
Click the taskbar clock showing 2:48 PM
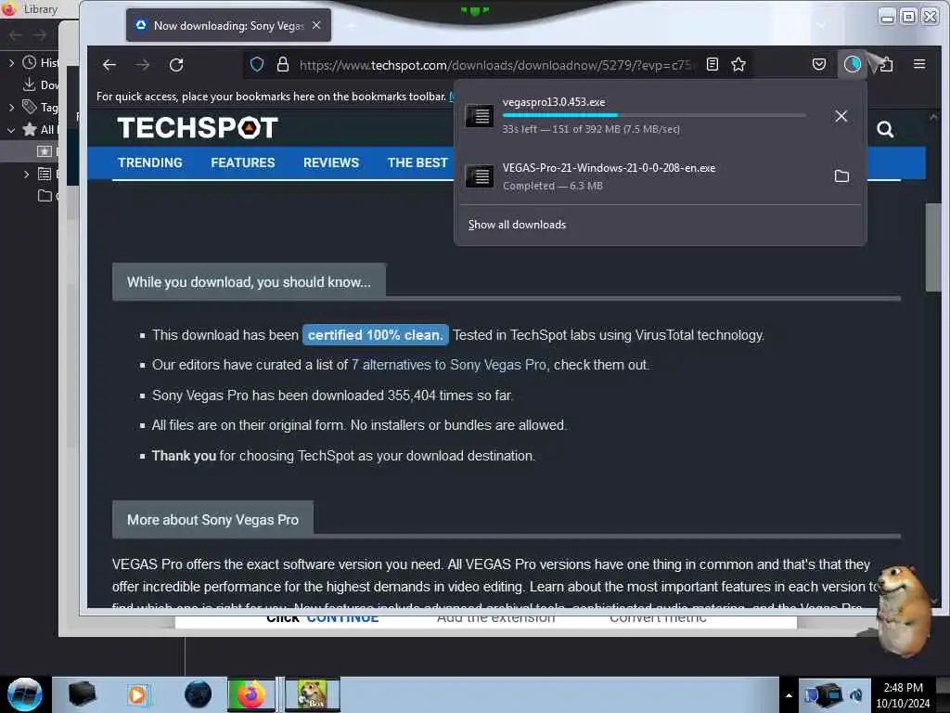(903, 695)
